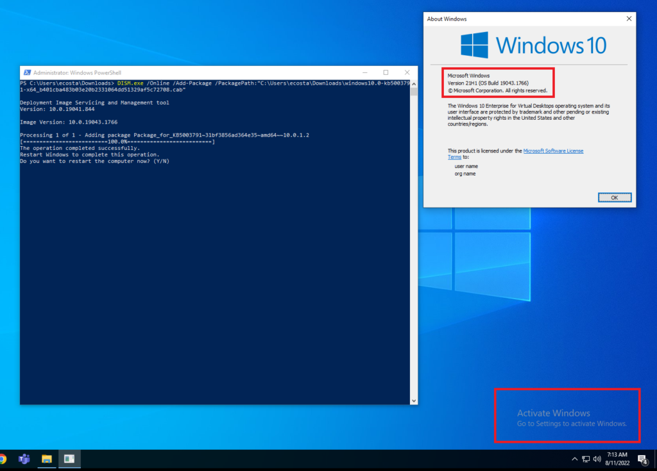Image resolution: width=657 pixels, height=471 pixels.
Task: Click the 'Image Version: 10.0.19043.1766' line
Action: (69, 122)
